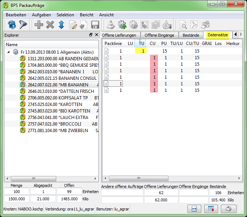This screenshot has width=247, height=217.
Task: Open the Selektion menu
Action: click(x=65, y=15)
